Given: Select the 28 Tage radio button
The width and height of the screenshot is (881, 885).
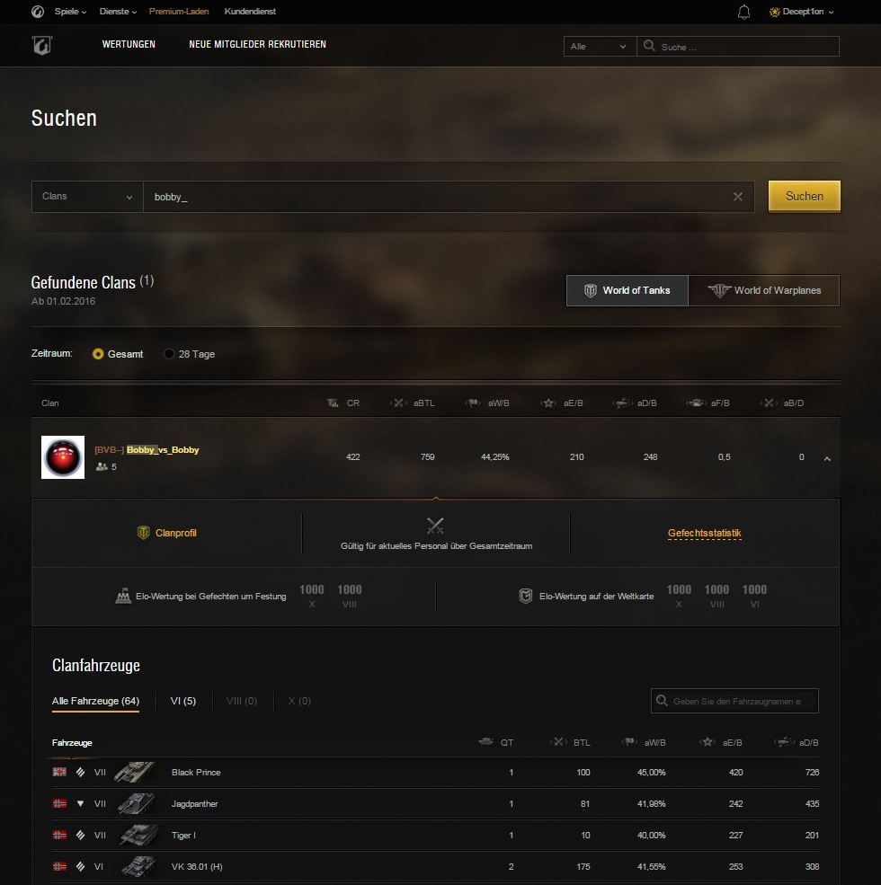Looking at the screenshot, I should [169, 354].
